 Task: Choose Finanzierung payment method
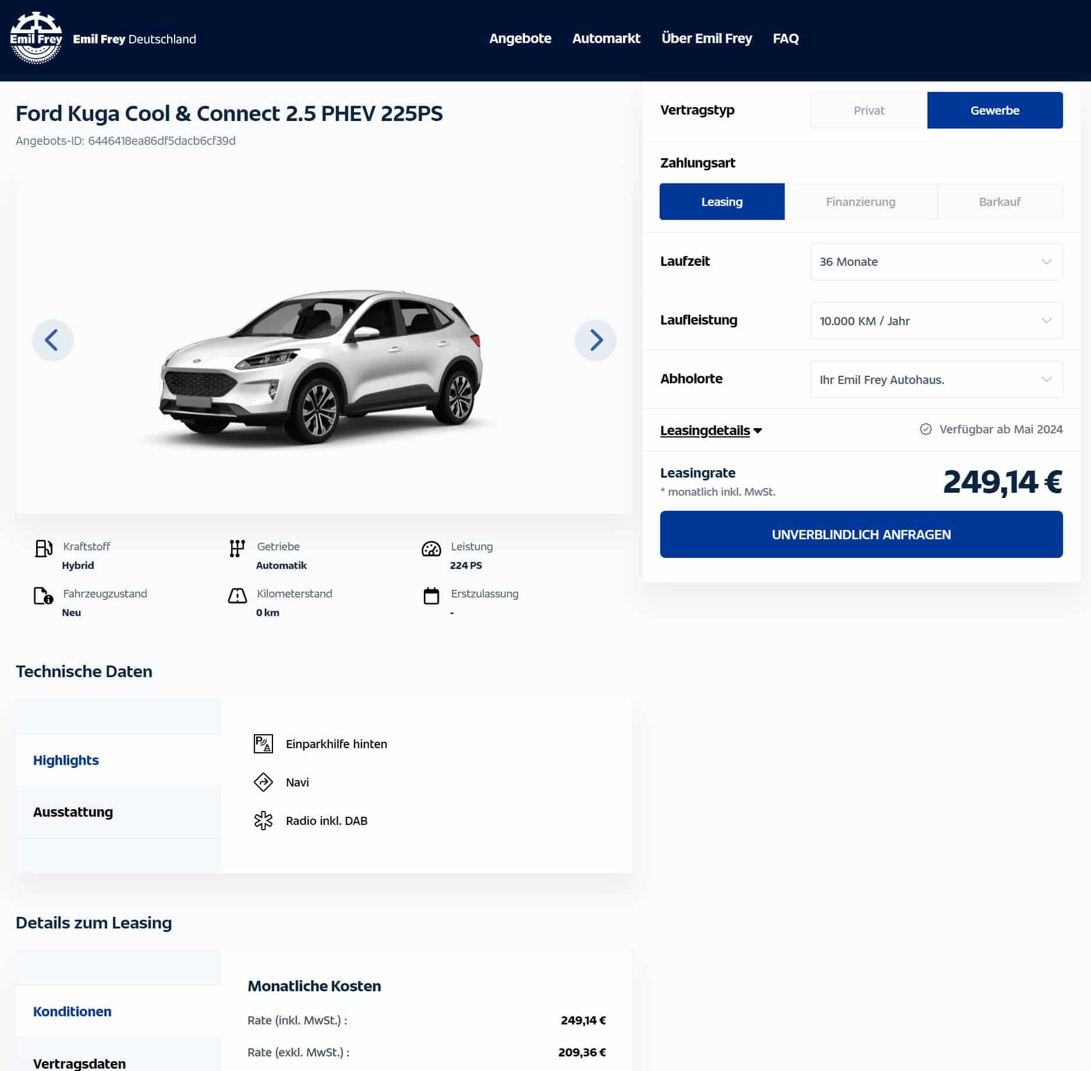(x=860, y=201)
